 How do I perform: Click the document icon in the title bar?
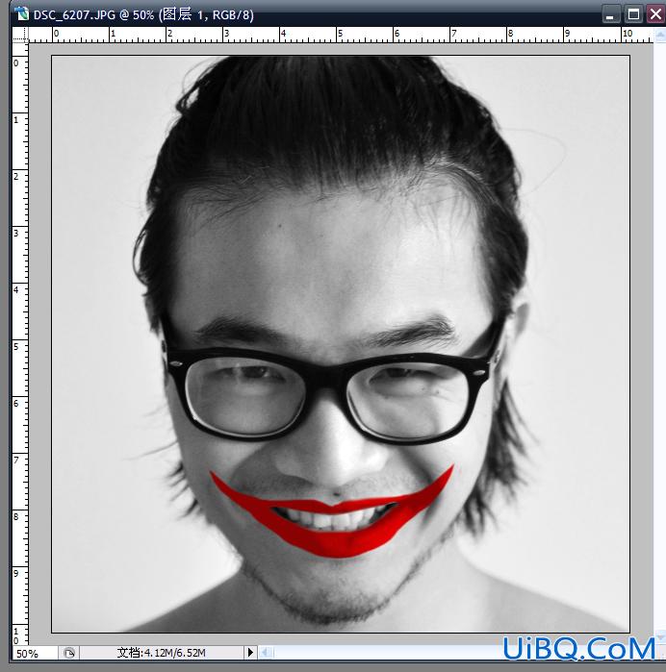21,13
